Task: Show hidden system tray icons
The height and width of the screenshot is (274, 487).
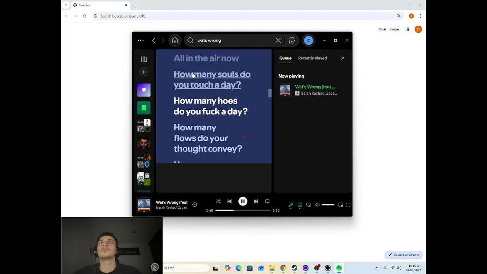Action: click(377, 268)
